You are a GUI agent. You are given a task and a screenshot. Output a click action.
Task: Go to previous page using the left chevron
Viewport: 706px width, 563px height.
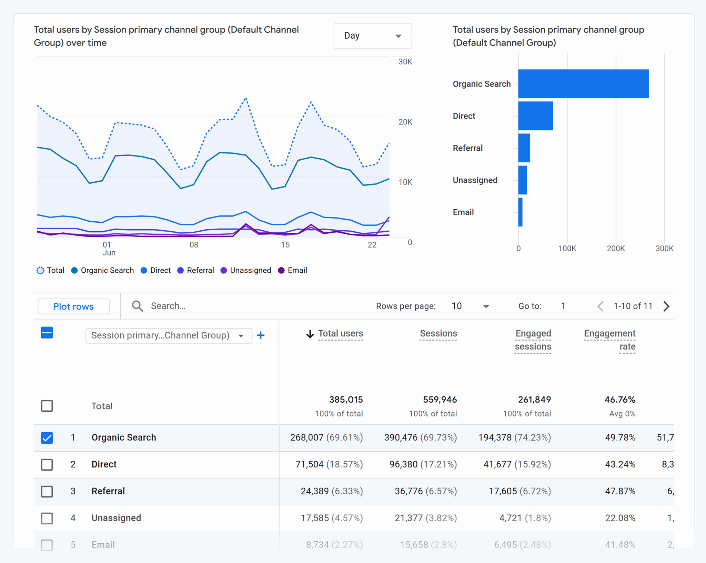click(x=600, y=306)
